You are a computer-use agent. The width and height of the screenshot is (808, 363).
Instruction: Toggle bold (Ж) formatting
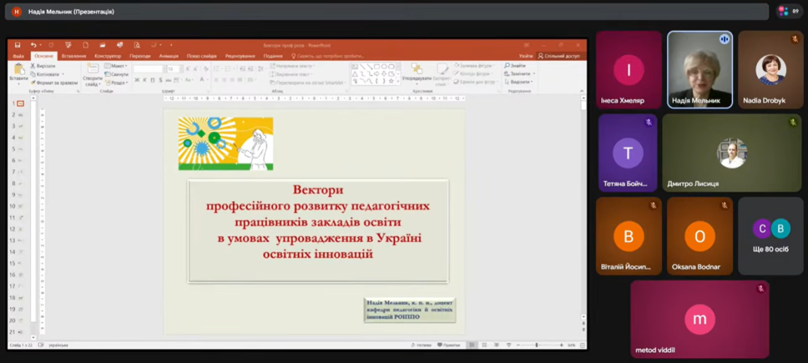pos(137,80)
